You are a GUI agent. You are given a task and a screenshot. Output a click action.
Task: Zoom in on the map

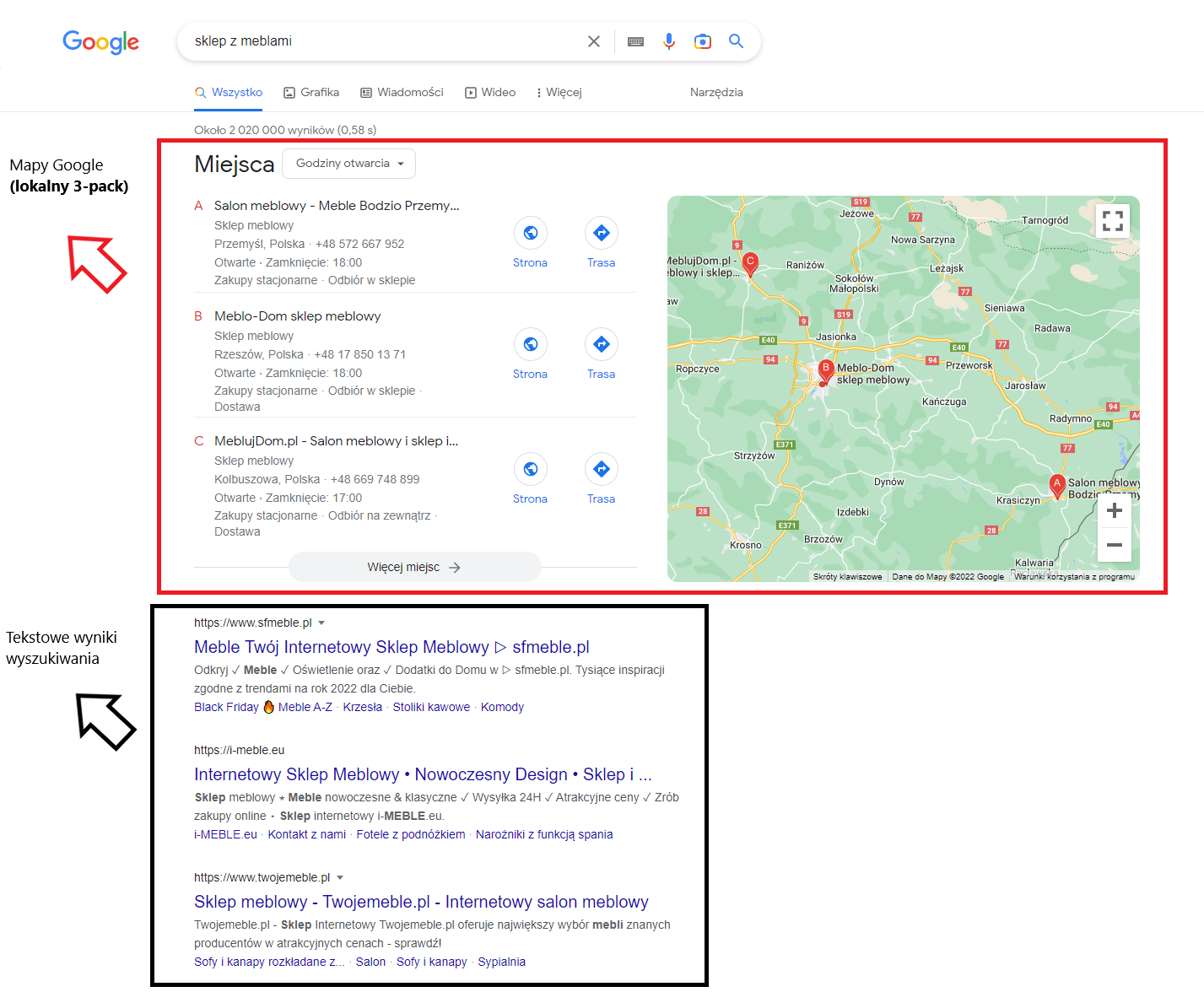[x=1115, y=511]
